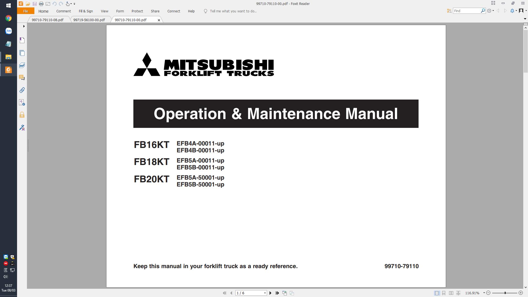Open the Bookmarks panel in sidebar
This screenshot has height=297, width=528.
(22, 40)
